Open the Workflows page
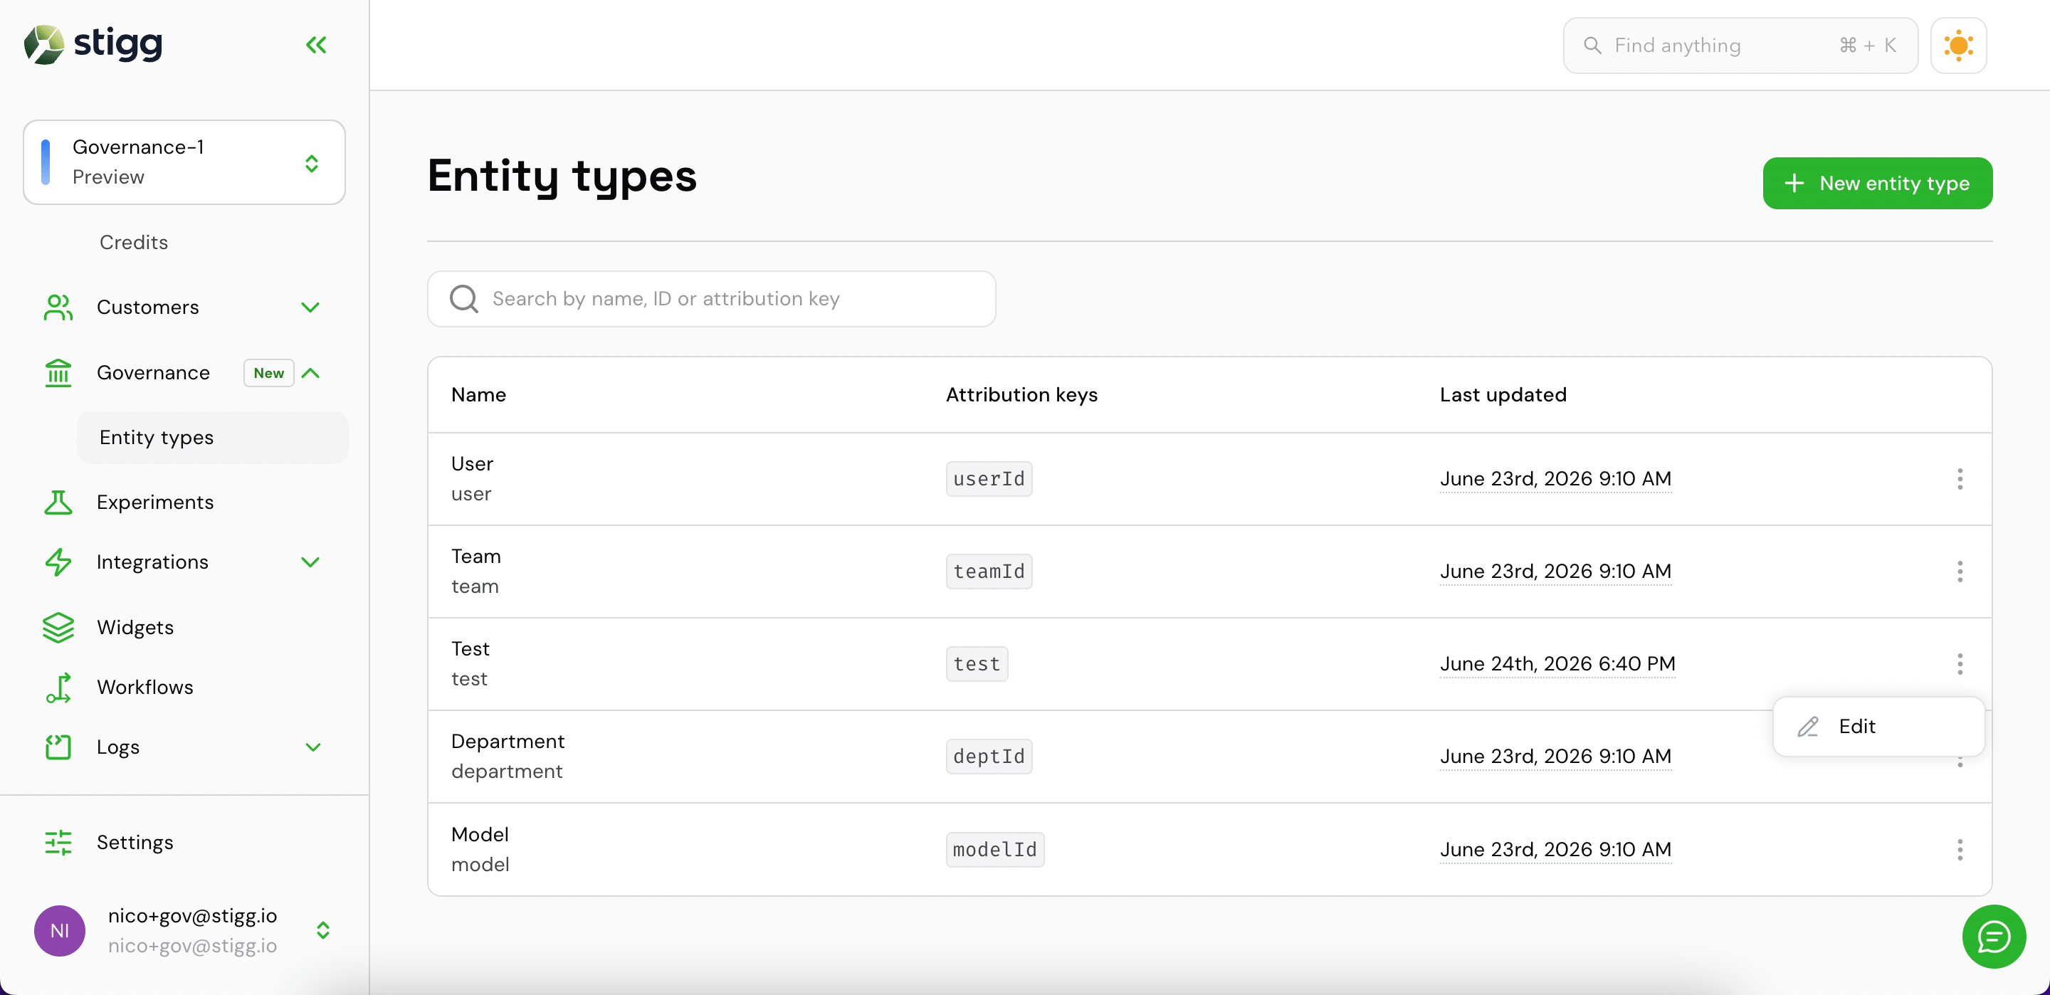This screenshot has width=2050, height=995. 144,688
